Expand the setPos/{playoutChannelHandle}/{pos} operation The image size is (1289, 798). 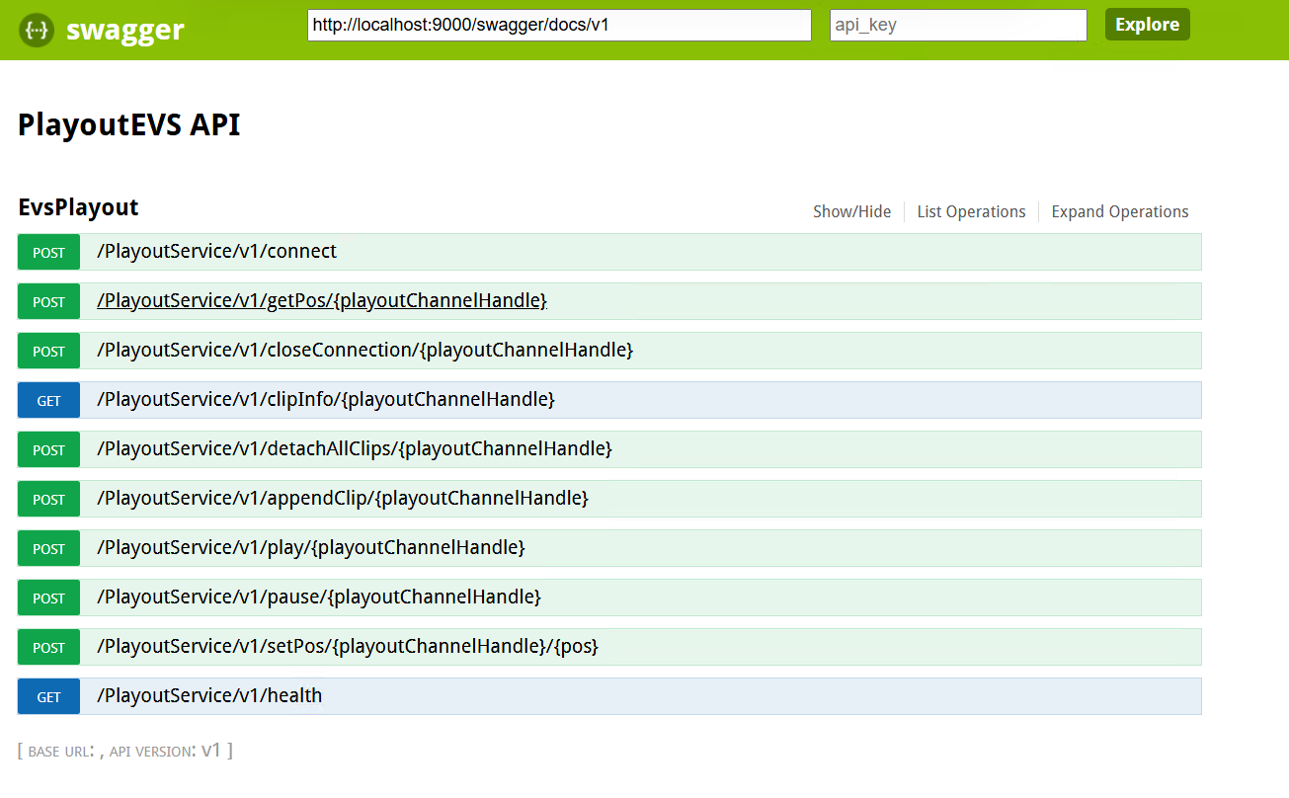[x=348, y=647]
